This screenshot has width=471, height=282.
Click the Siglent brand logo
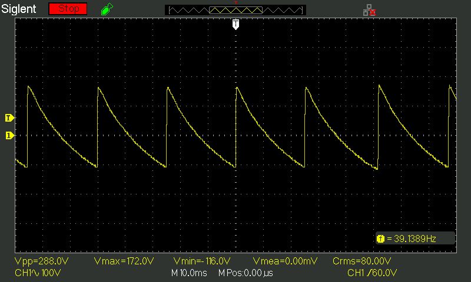19,9
